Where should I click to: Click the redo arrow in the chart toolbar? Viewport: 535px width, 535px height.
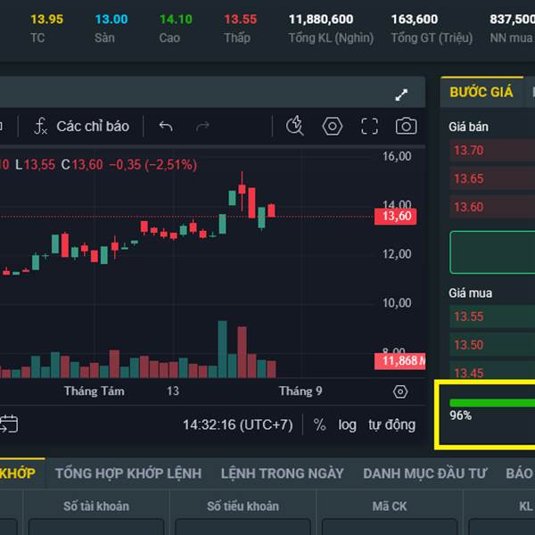point(202,127)
